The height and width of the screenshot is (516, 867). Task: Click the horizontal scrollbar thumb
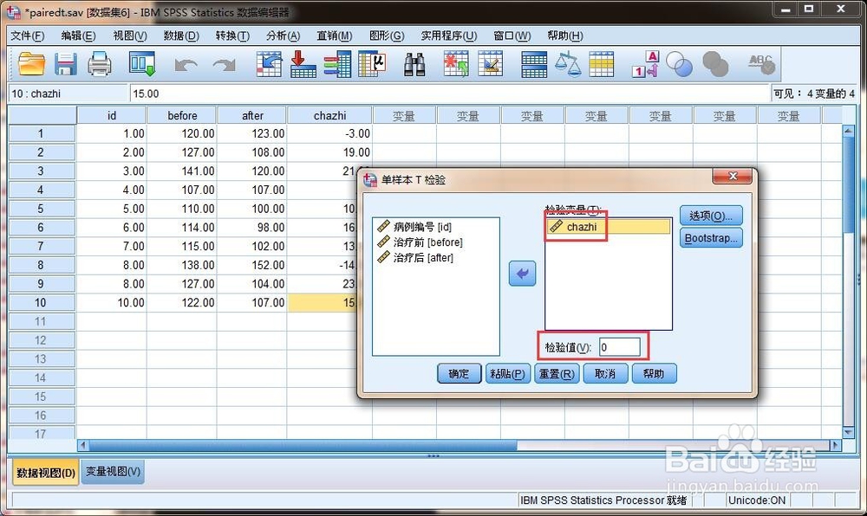coord(303,445)
